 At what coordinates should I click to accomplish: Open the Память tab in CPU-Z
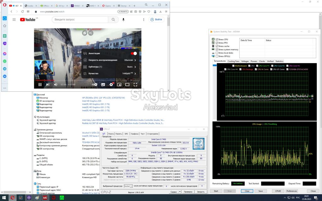[119, 134]
